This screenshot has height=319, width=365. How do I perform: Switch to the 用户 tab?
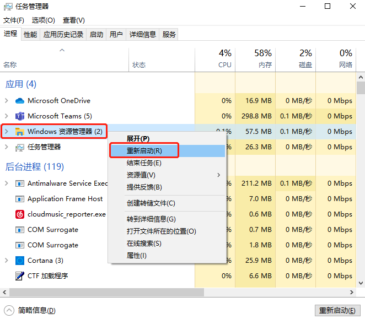click(x=116, y=35)
